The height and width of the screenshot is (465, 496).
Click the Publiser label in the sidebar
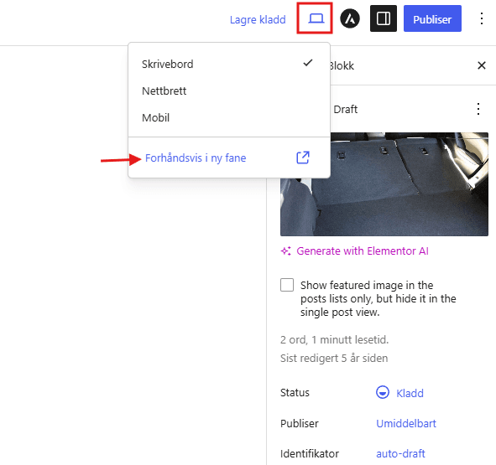click(x=300, y=423)
